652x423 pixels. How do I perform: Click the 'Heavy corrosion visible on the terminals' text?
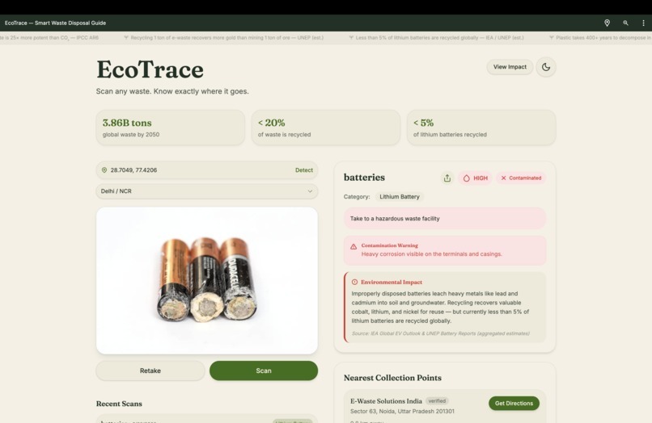click(432, 254)
